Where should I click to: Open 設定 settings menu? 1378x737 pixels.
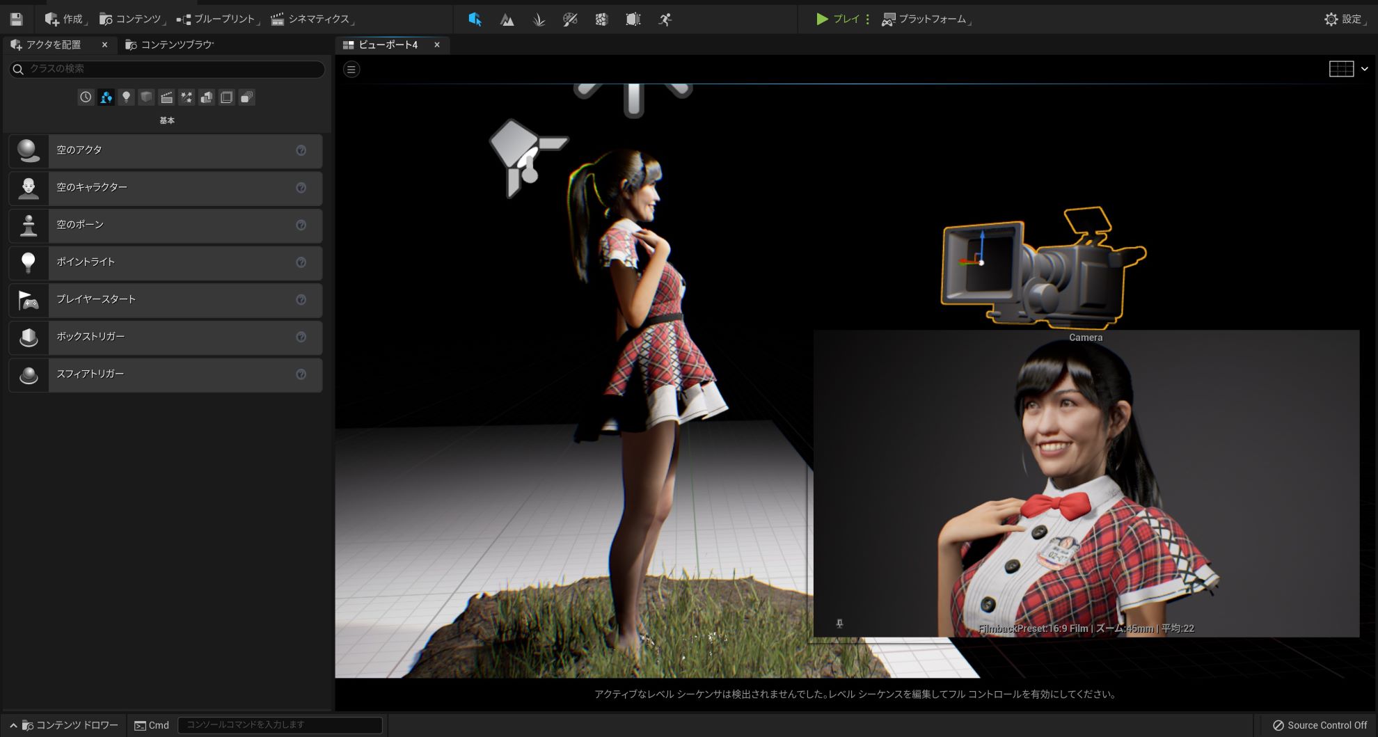point(1345,19)
